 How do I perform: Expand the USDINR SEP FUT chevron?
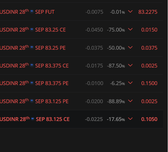click(x=130, y=11)
